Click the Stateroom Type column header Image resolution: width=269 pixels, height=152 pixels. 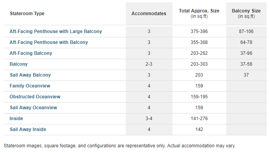(x=27, y=14)
